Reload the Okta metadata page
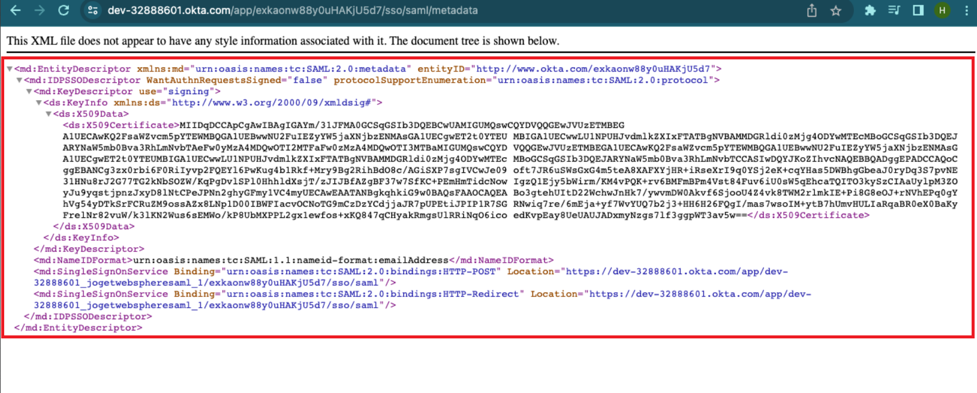Viewport: 977px width, 393px height. point(64,10)
